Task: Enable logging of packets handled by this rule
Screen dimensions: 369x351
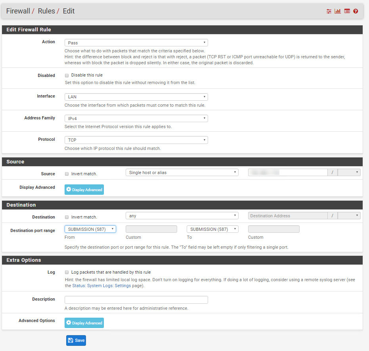Action: [x=67, y=272]
